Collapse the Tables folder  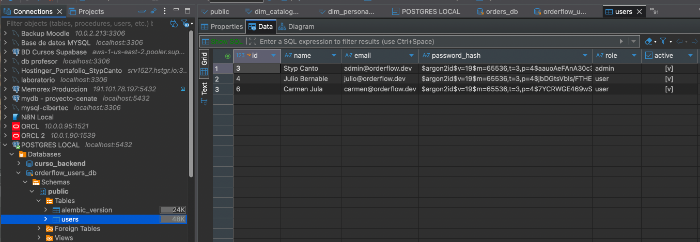point(39,201)
